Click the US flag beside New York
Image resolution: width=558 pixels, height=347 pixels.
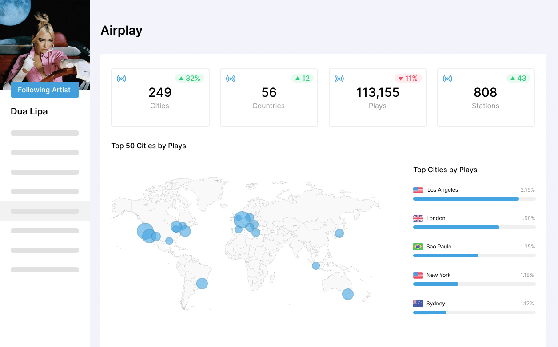tap(418, 275)
